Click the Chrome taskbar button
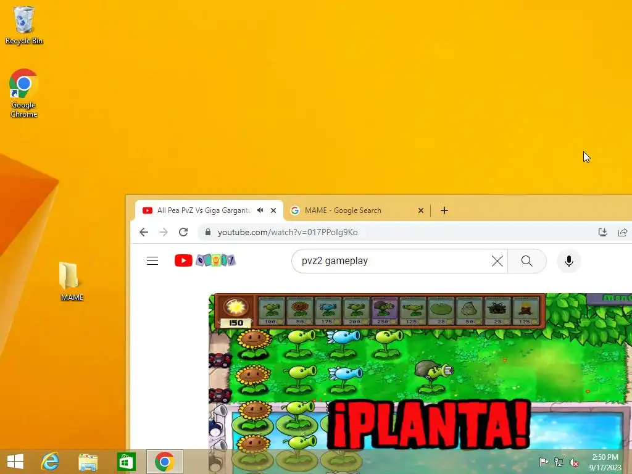Viewport: 632px width, 474px height. point(164,462)
